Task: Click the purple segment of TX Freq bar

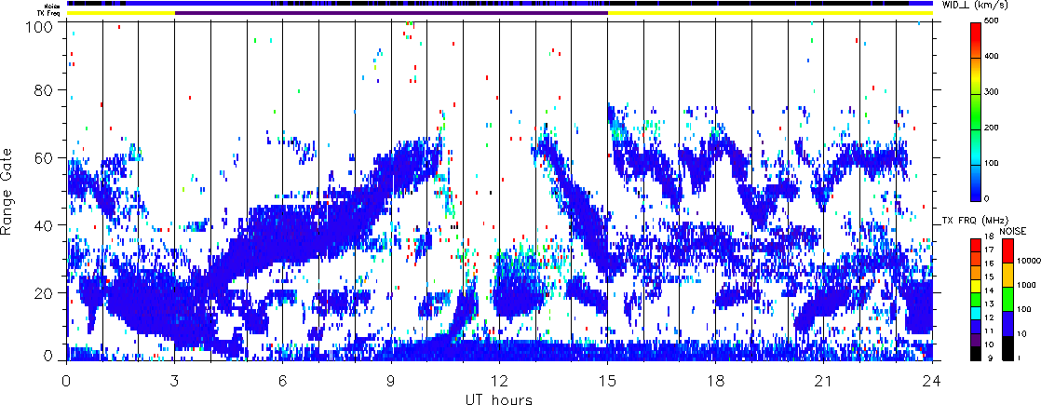Action: pyautogui.click(x=391, y=13)
